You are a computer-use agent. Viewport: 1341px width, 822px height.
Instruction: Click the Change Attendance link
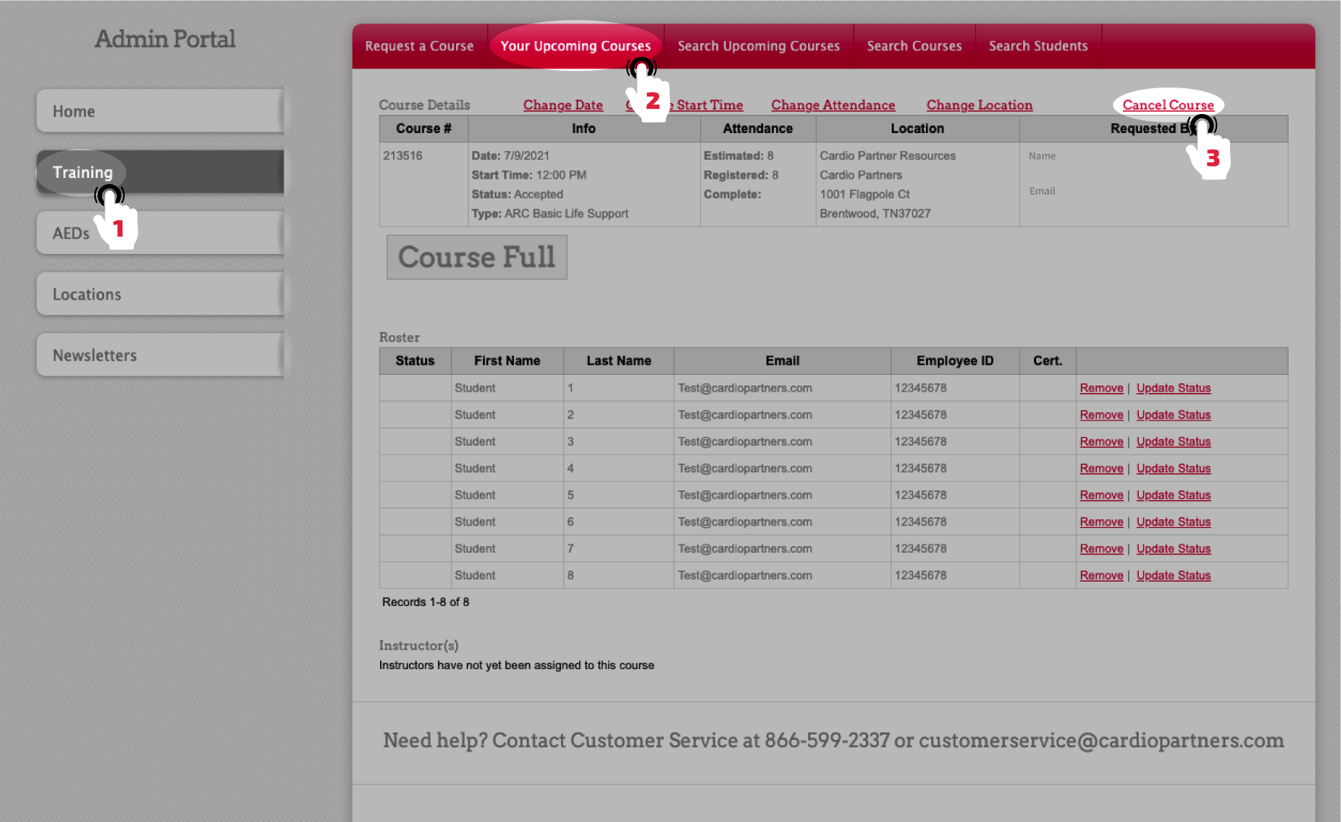coord(832,105)
